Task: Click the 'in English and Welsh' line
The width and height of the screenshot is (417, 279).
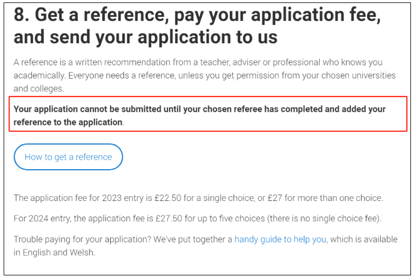Action: [x=54, y=253]
